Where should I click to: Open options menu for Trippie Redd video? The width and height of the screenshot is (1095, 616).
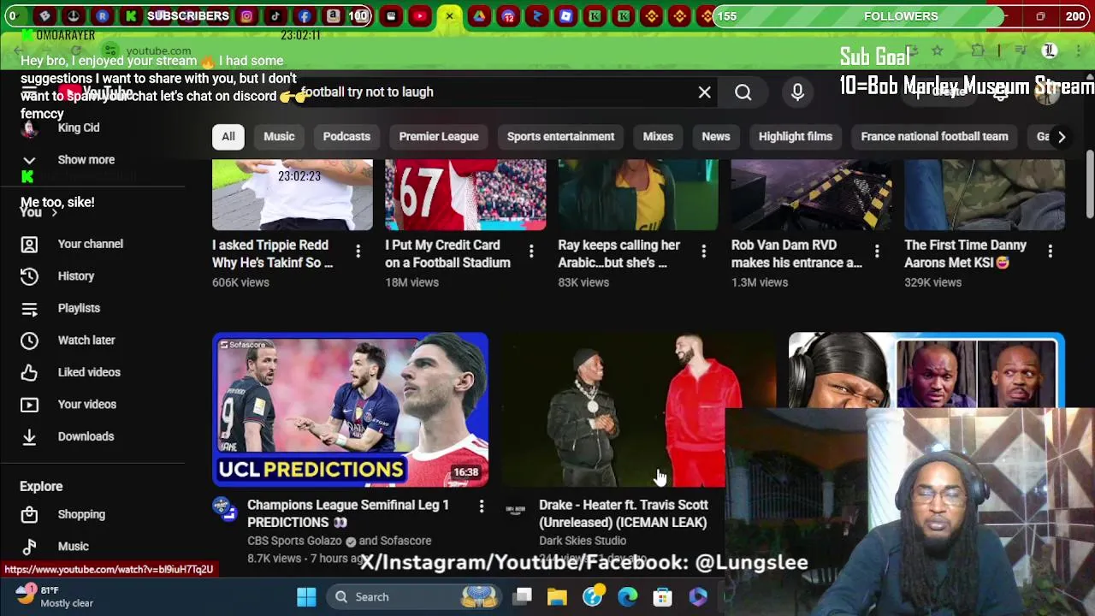(358, 252)
